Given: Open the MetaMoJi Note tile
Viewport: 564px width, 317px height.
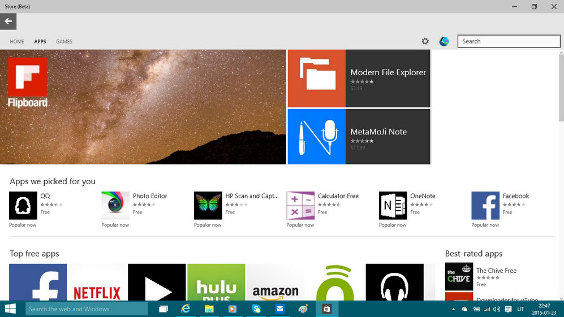Looking at the screenshot, I should tap(359, 136).
